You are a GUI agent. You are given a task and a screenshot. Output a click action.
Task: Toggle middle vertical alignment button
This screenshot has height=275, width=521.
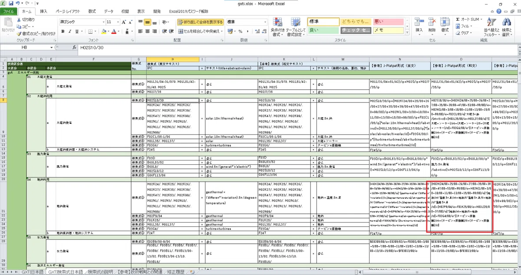click(148, 22)
